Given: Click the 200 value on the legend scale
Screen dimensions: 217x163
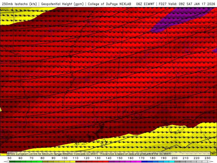Looking at the screenshot, I should tap(174, 158).
